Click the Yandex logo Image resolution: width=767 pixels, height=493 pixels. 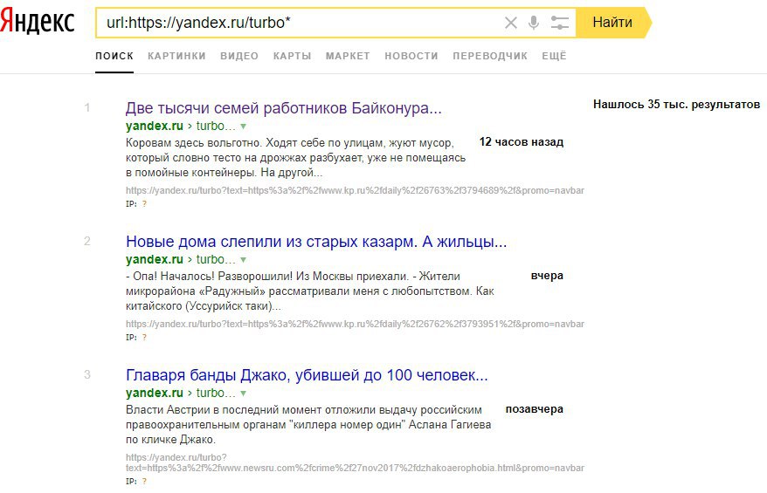tap(38, 23)
